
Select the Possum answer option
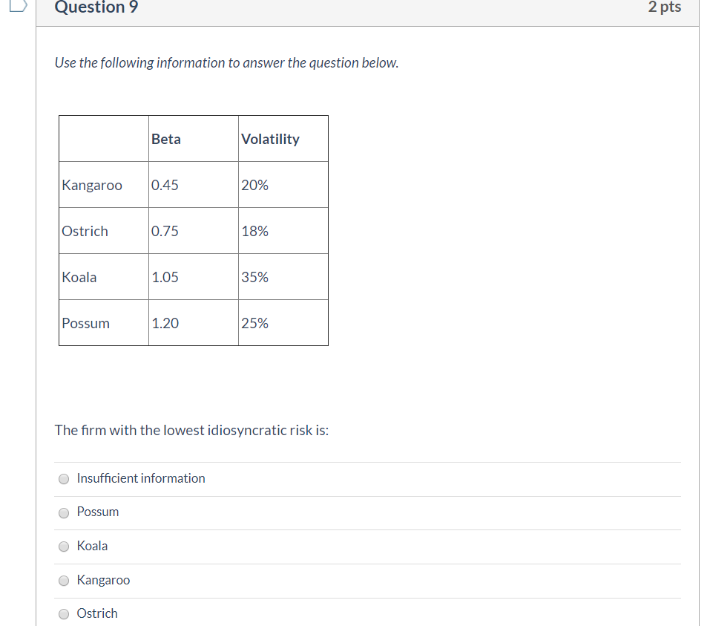point(64,512)
